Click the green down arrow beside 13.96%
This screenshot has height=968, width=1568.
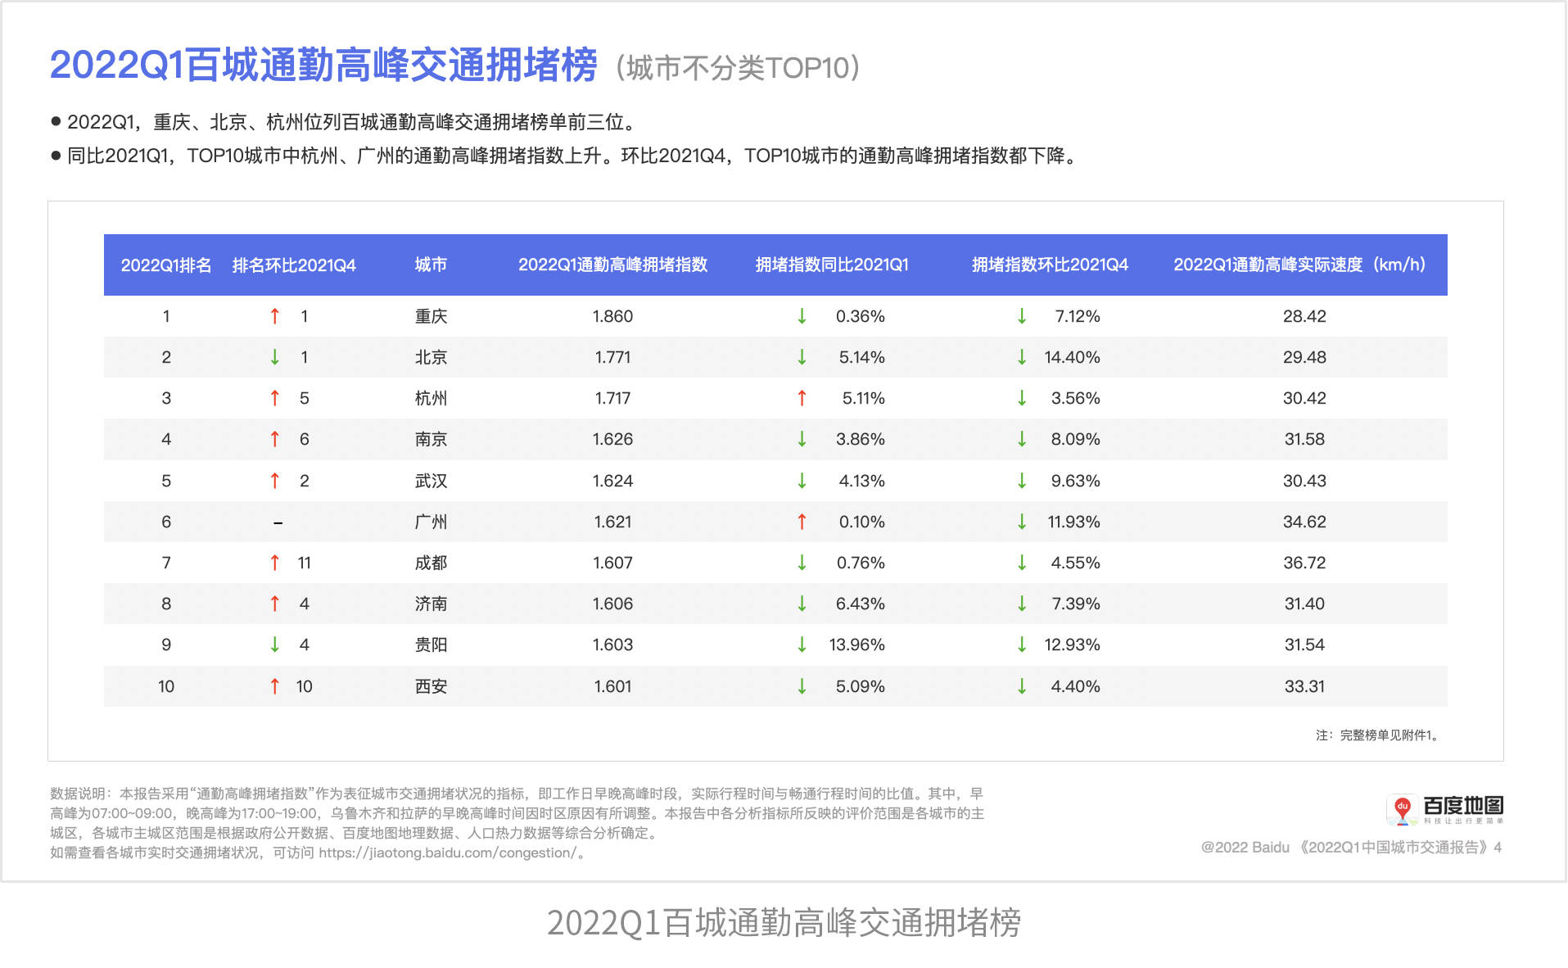coord(802,645)
